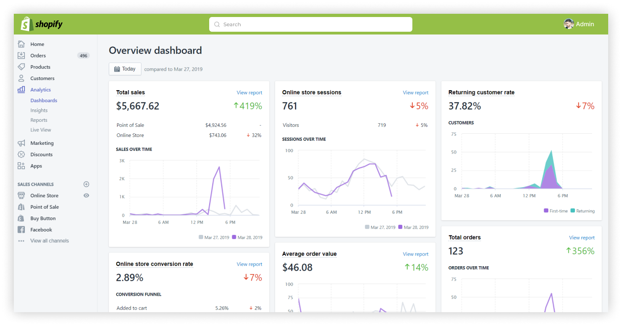View report for Online store sessions
Viewport: 622px width, 326px height.
(416, 93)
